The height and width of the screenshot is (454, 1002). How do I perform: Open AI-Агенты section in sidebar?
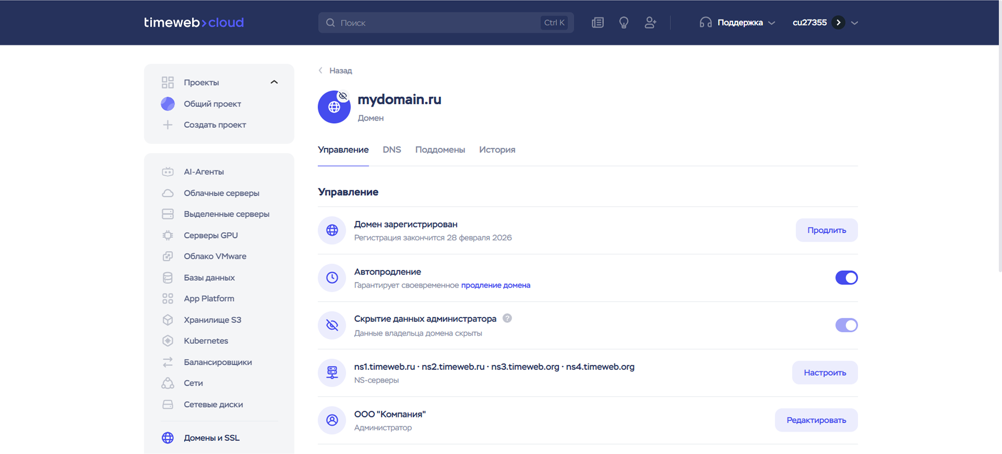click(204, 172)
